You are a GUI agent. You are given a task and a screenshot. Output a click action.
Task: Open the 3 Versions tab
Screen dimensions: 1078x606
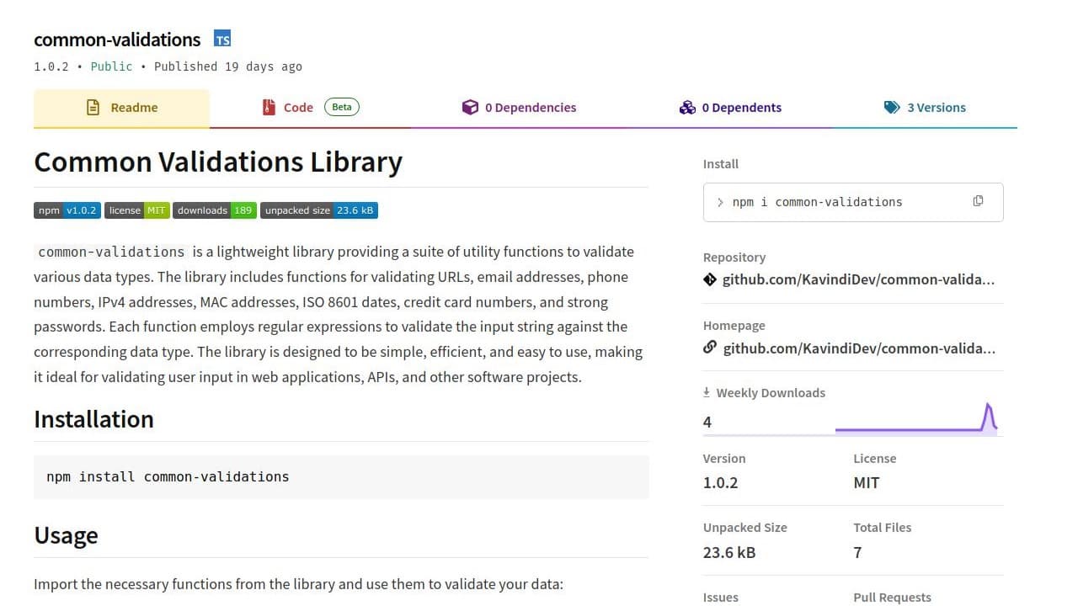pyautogui.click(x=925, y=108)
